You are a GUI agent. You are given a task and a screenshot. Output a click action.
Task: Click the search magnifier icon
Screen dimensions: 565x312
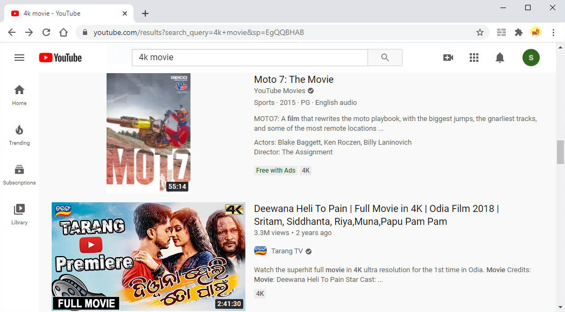coord(385,58)
